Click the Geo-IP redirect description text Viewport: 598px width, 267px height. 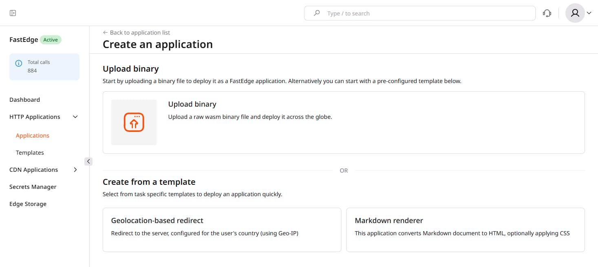click(205, 233)
